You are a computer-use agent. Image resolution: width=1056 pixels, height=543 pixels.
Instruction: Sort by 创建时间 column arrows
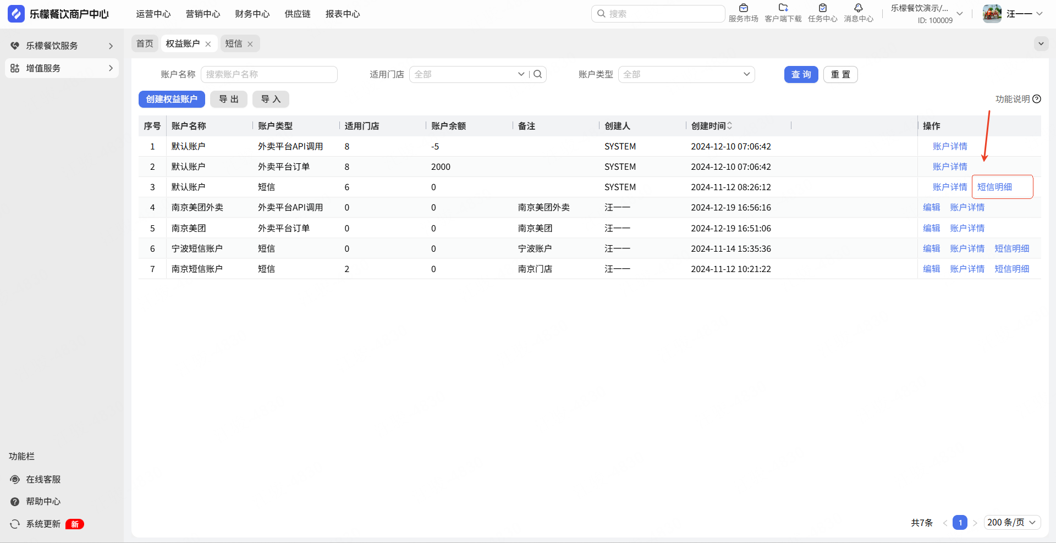point(730,126)
